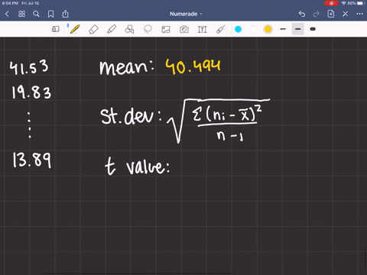Select the thickest stroke width
Screen dimensions: 367x275
[313, 29]
